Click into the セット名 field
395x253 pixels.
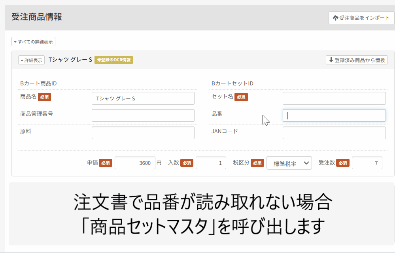(334, 98)
